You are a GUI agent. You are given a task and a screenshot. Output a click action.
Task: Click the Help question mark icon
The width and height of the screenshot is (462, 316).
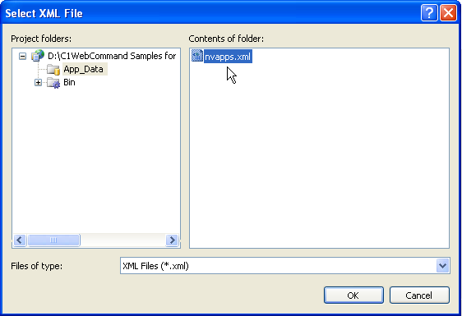click(429, 13)
